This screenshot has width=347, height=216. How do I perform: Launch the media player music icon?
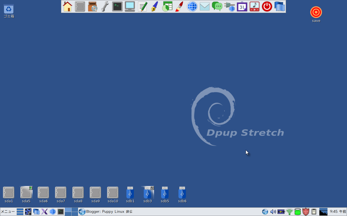pos(254,6)
